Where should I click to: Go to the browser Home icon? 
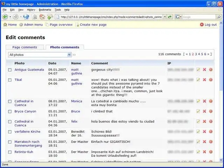coord(42,17)
